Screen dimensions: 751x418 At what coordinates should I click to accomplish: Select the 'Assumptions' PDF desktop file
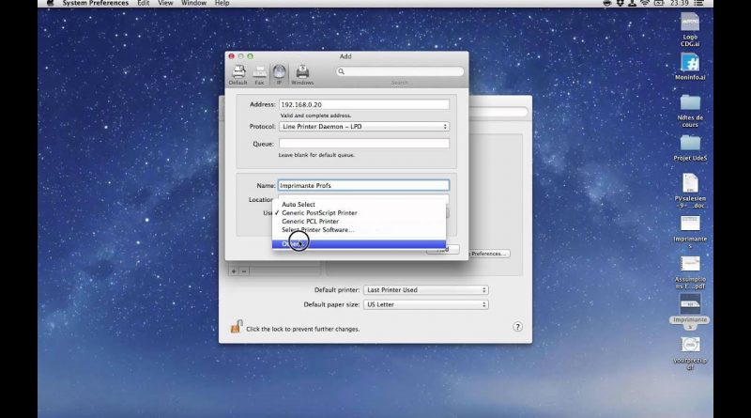pos(690,272)
